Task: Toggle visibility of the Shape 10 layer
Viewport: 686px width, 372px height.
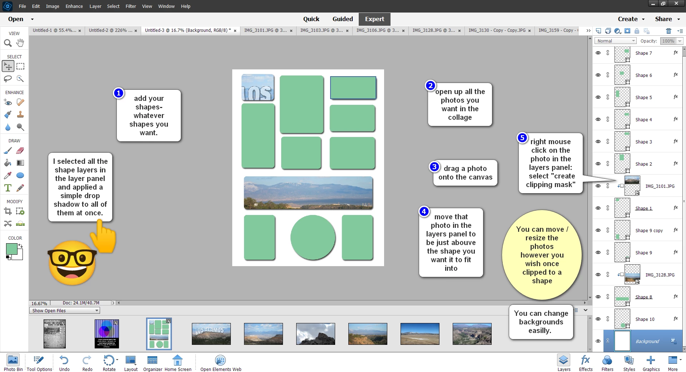Action: [x=598, y=319]
